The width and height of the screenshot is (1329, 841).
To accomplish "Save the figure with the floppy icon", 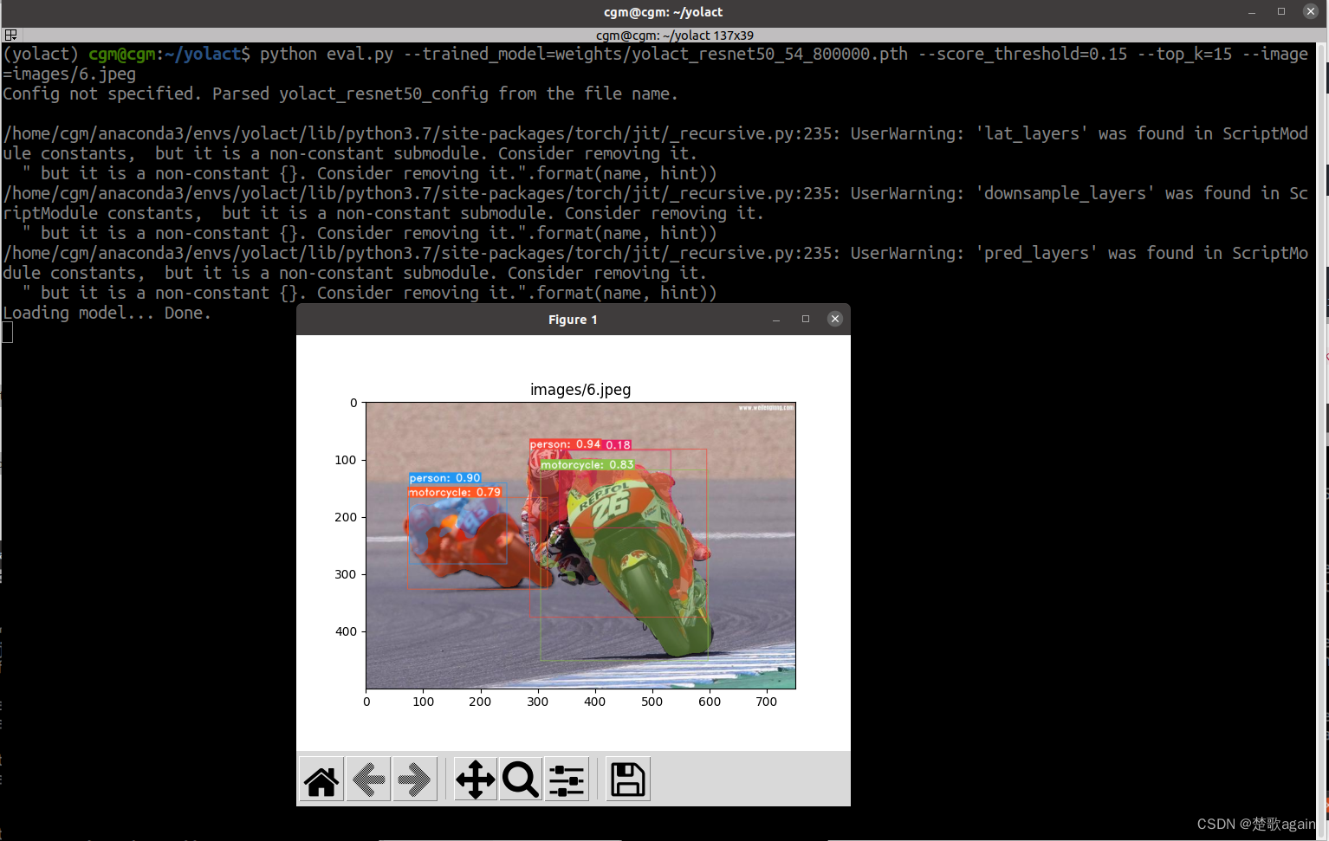I will point(627,780).
